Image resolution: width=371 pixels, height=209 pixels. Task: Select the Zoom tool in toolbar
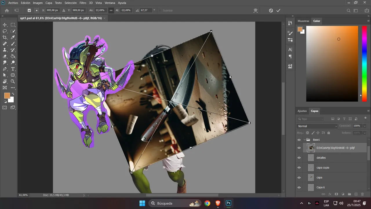click(x=13, y=82)
